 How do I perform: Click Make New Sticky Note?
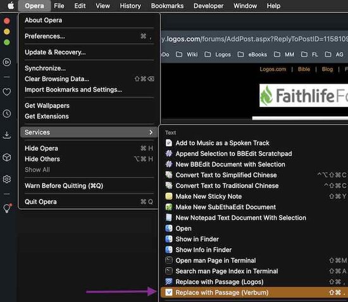[254, 196]
